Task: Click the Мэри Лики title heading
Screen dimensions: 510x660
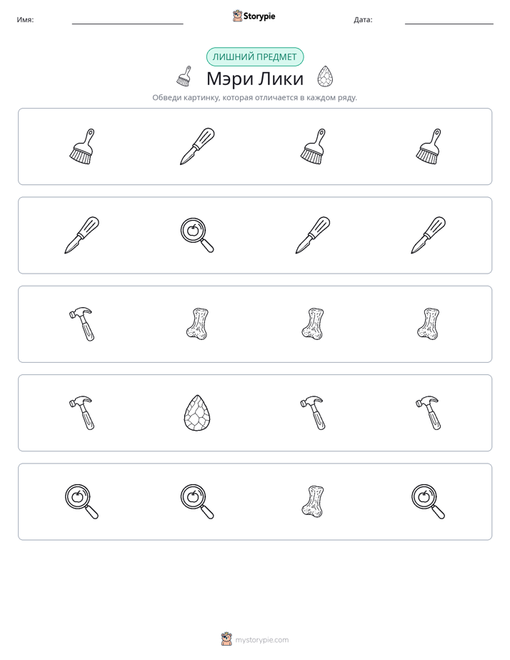Action: coord(254,79)
